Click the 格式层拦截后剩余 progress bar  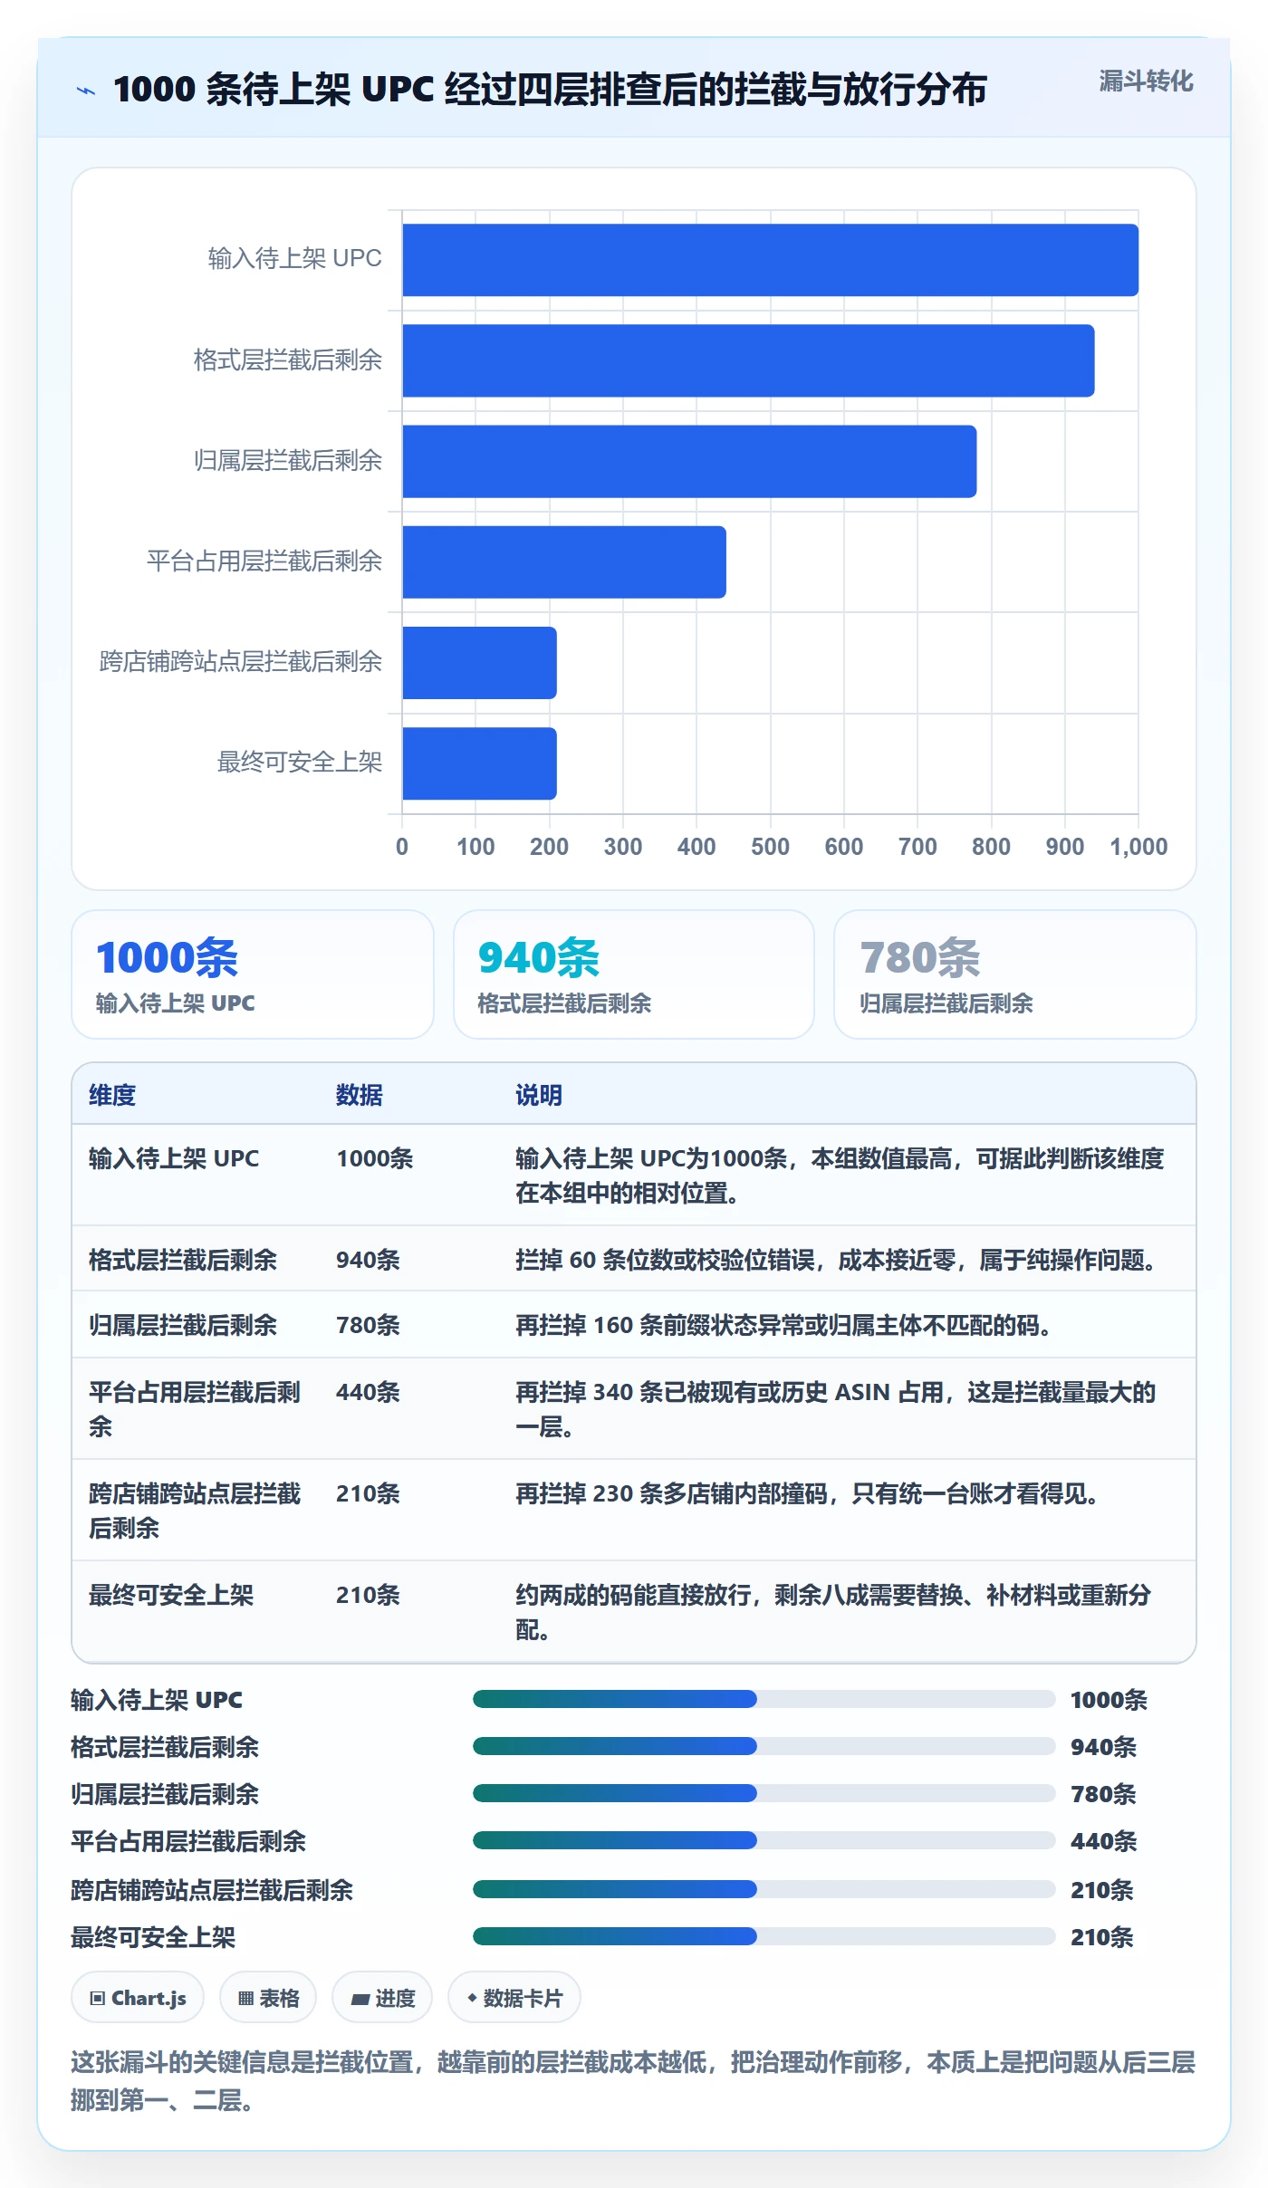pyautogui.click(x=764, y=1746)
